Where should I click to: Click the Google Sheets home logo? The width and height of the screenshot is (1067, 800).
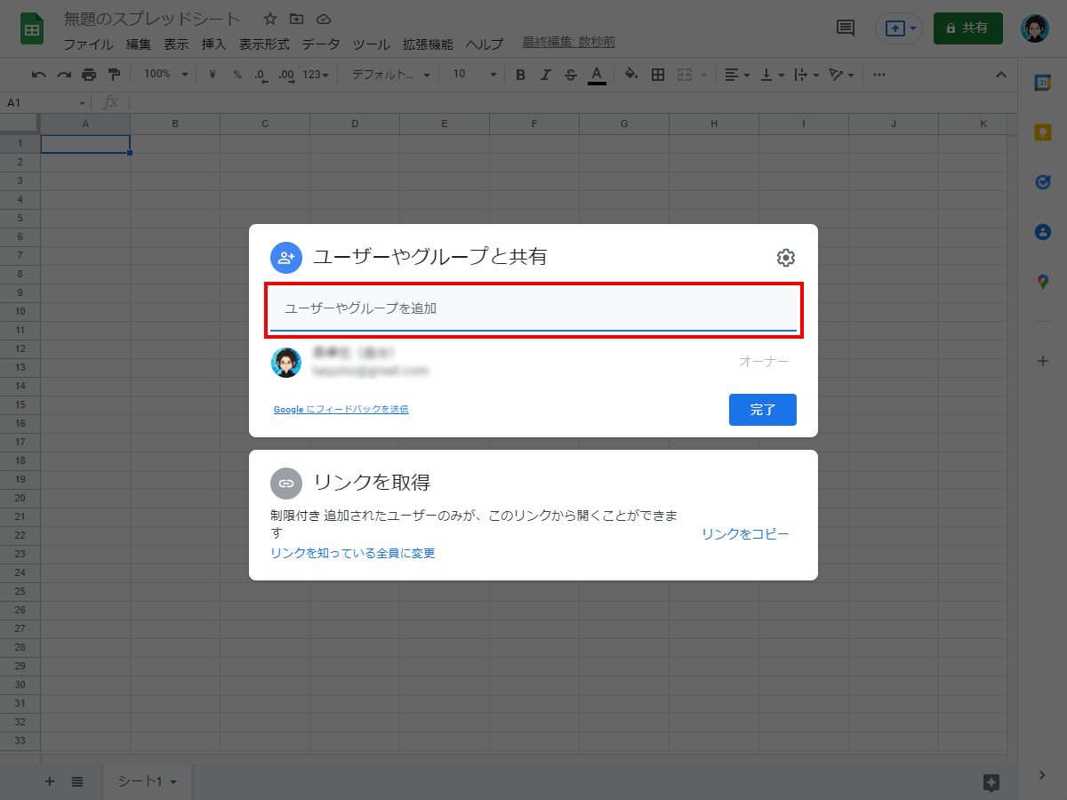(33, 29)
